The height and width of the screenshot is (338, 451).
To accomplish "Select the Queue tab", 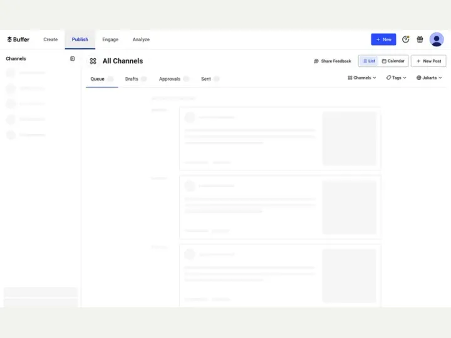I will click(102, 79).
